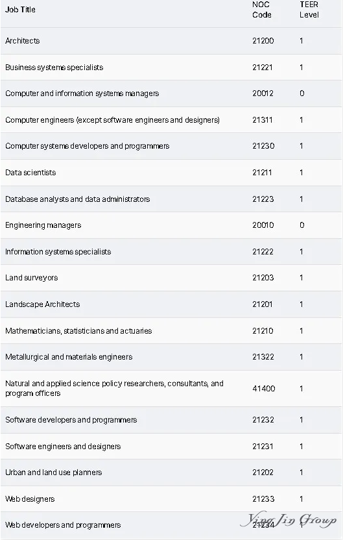The image size is (343, 540).
Task: Click the Landscape Architects job title
Action: coord(43,304)
